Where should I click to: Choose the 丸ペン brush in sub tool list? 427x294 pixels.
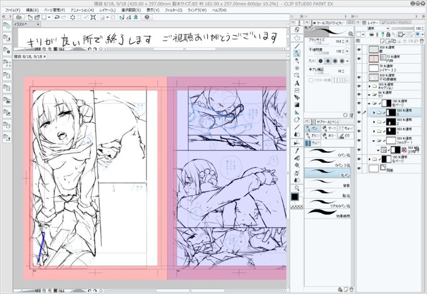(x=328, y=172)
